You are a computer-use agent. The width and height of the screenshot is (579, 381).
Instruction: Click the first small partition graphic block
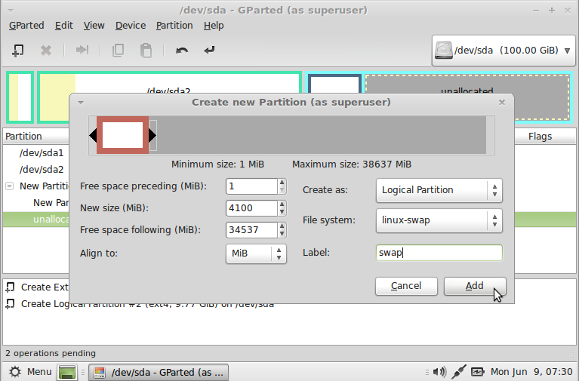[x=20, y=97]
